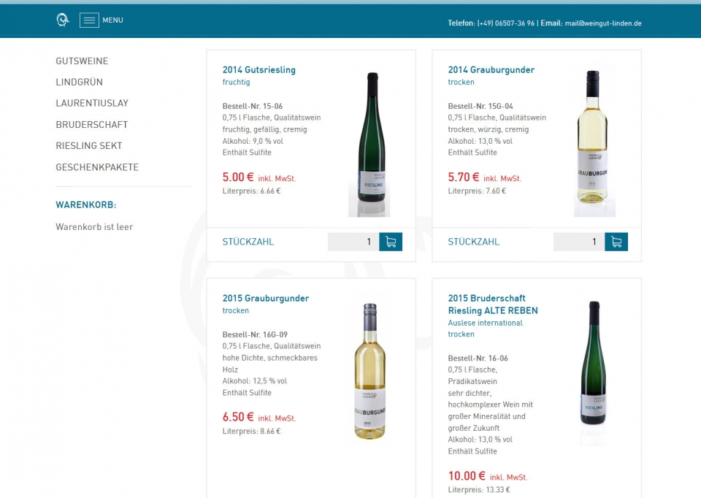This screenshot has width=701, height=498.
Task: Click the 2014 Grauburgunder quantity field
Action: point(579,242)
